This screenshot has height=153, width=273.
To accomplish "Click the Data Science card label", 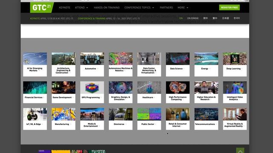I will 176,69.
